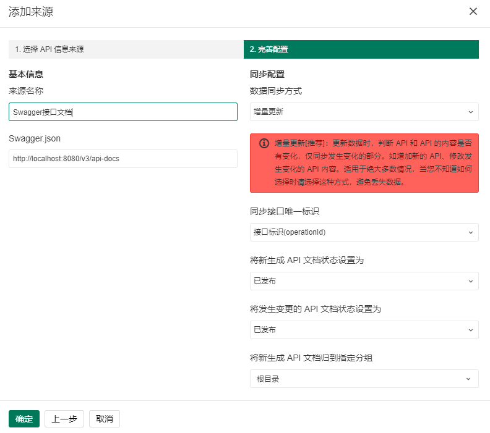
Task: Select step tab 2. 完善配置
Action: click(361, 49)
